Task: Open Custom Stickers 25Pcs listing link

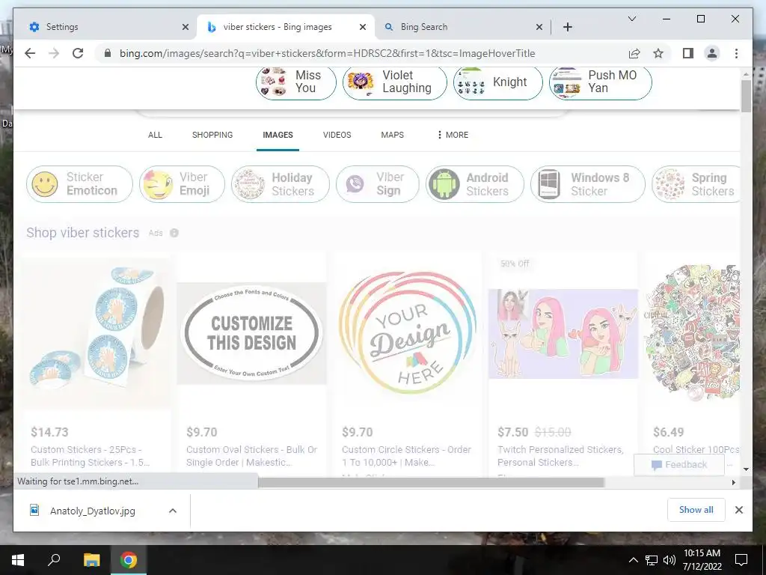Action: pyautogui.click(x=90, y=456)
